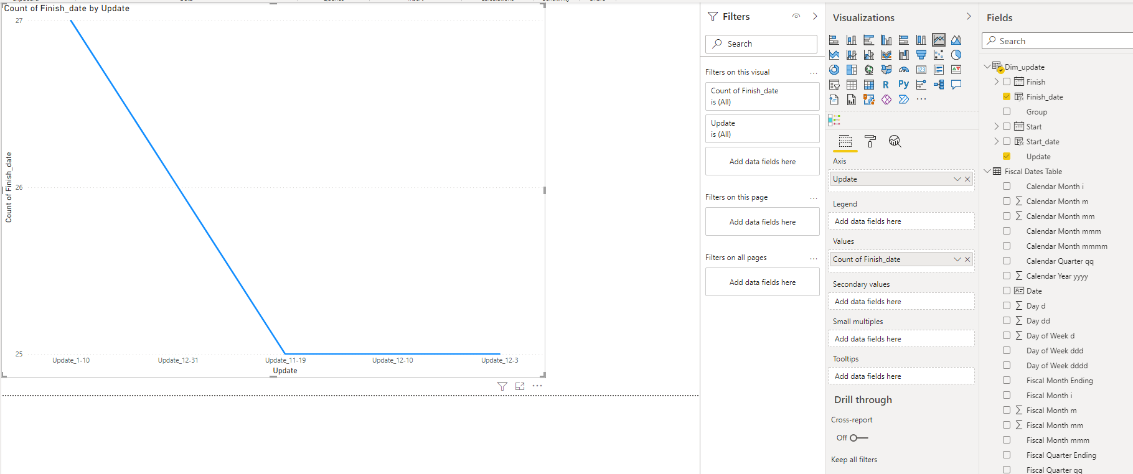Enable the Calendar Month mmm field

click(1007, 231)
